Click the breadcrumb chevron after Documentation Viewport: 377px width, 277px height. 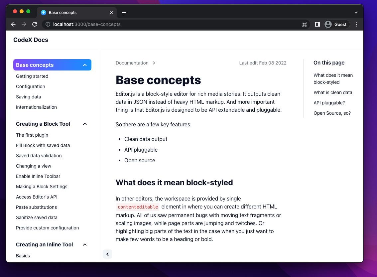[x=154, y=63]
